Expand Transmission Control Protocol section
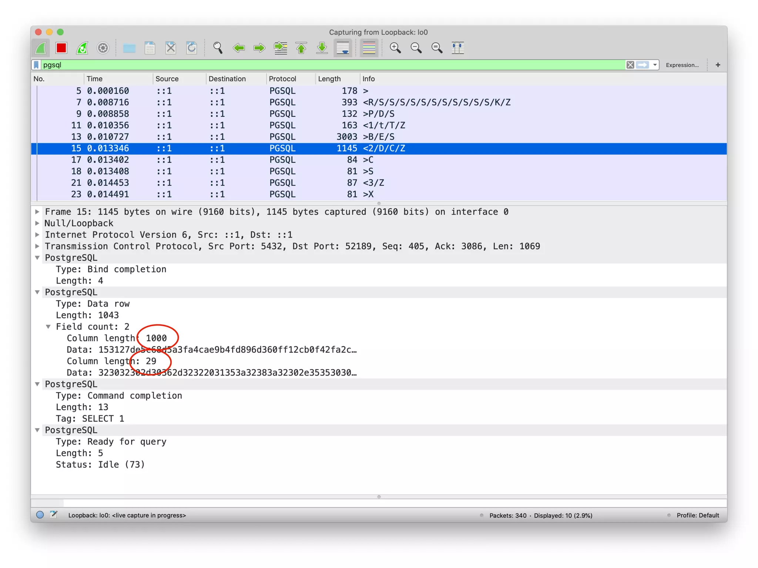 [x=37, y=246]
